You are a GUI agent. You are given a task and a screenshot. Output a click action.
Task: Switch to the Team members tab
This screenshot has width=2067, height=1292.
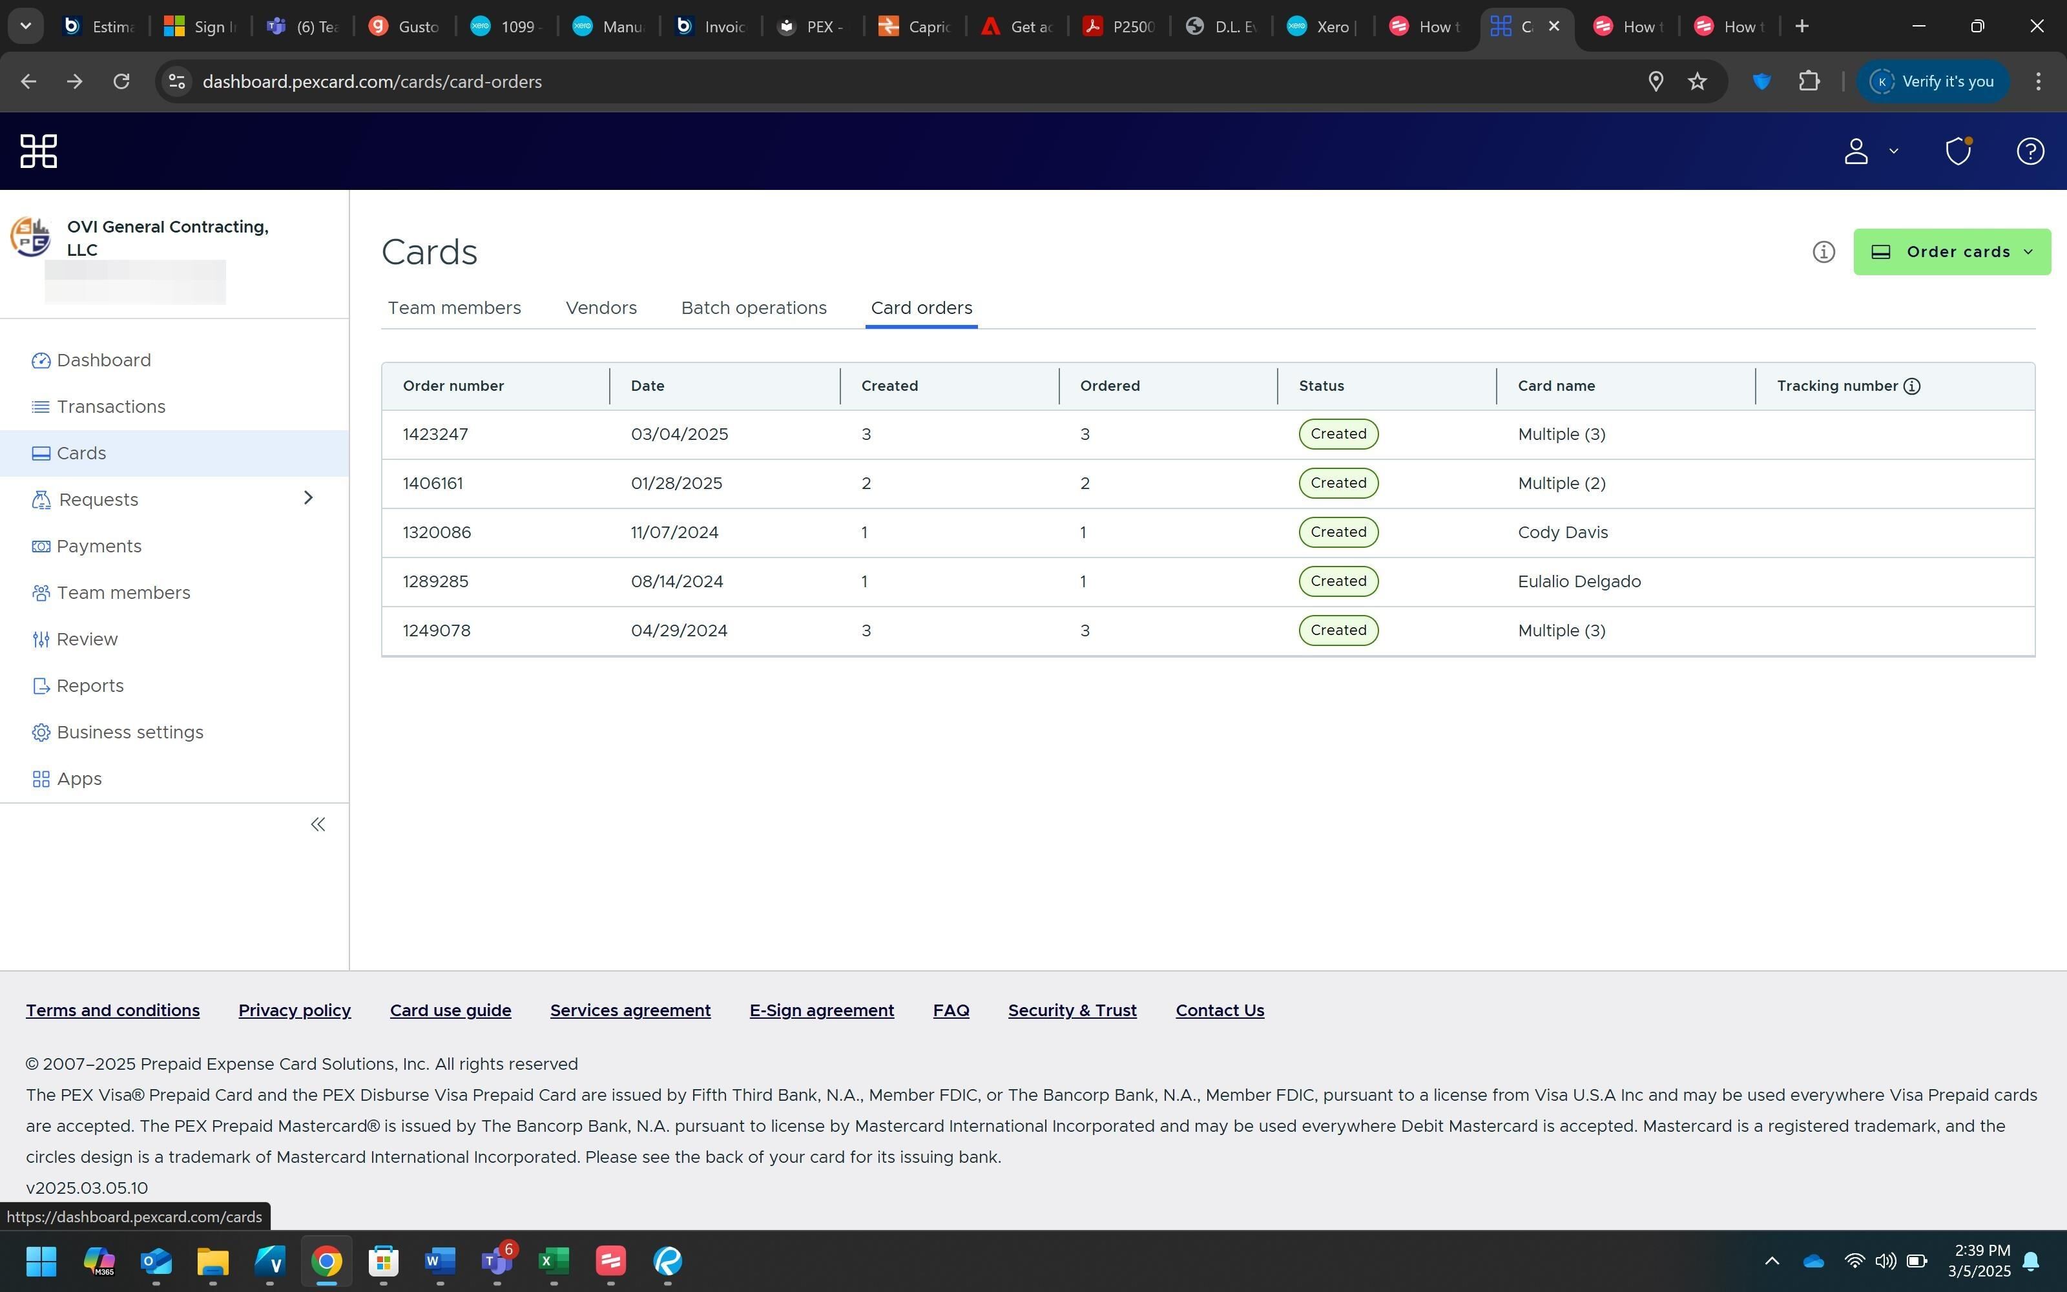coord(453,309)
